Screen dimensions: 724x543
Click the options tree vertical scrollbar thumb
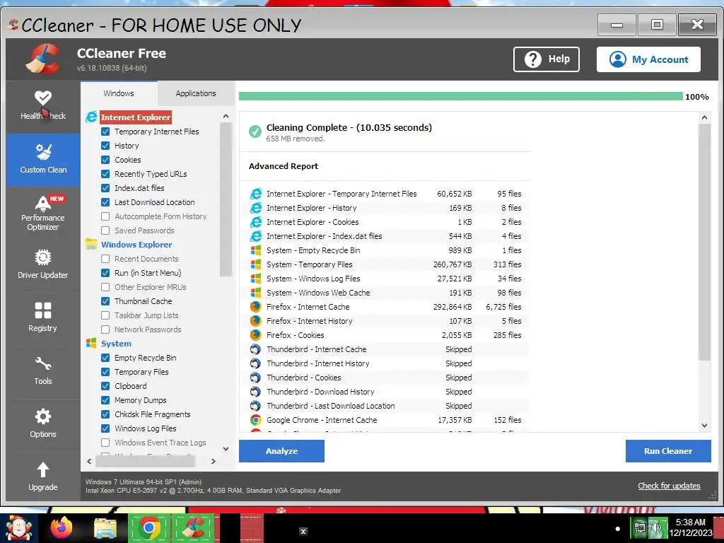pos(226,199)
